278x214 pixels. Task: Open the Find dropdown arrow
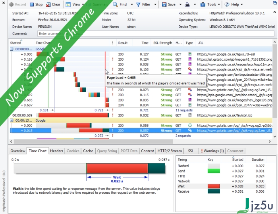click(x=132, y=4)
